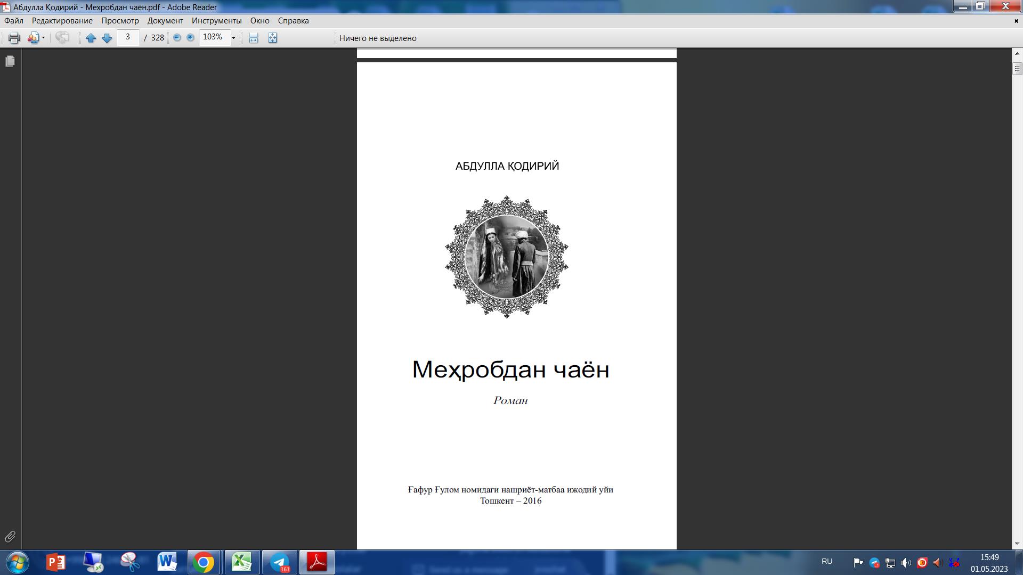Select the fit page width icon
The image size is (1023, 575).
click(253, 38)
